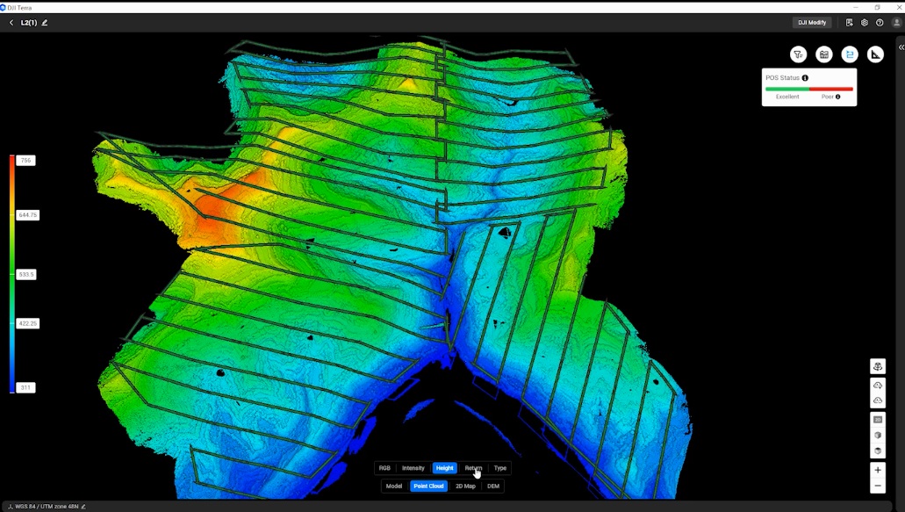Edit the L2(1) project name
Image resolution: width=905 pixels, height=512 pixels.
45,23
